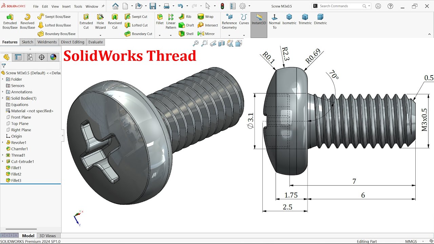Open the File menu

pyautogui.click(x=36, y=6)
